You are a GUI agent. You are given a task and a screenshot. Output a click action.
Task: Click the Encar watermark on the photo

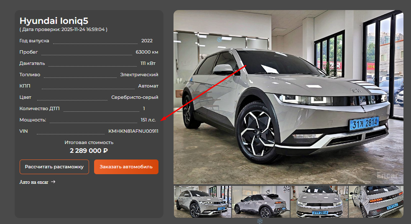(x=387, y=175)
